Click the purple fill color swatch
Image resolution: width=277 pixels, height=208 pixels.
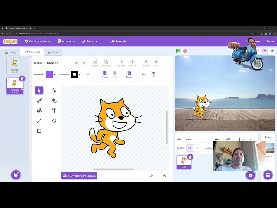pos(49,75)
